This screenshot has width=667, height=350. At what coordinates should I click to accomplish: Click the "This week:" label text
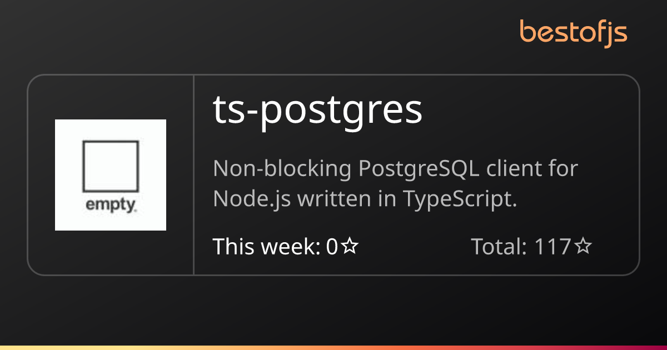[x=267, y=247]
